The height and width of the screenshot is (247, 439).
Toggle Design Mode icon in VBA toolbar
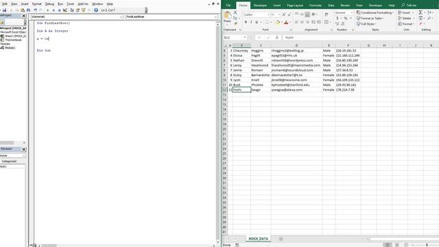pos(65,10)
